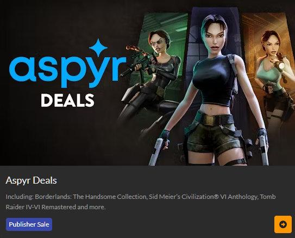Click Sid Meier's Civilization VI Anthology text

click(203, 197)
